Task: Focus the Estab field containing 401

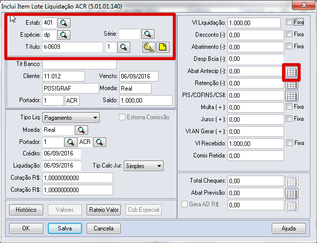Action: (x=49, y=23)
